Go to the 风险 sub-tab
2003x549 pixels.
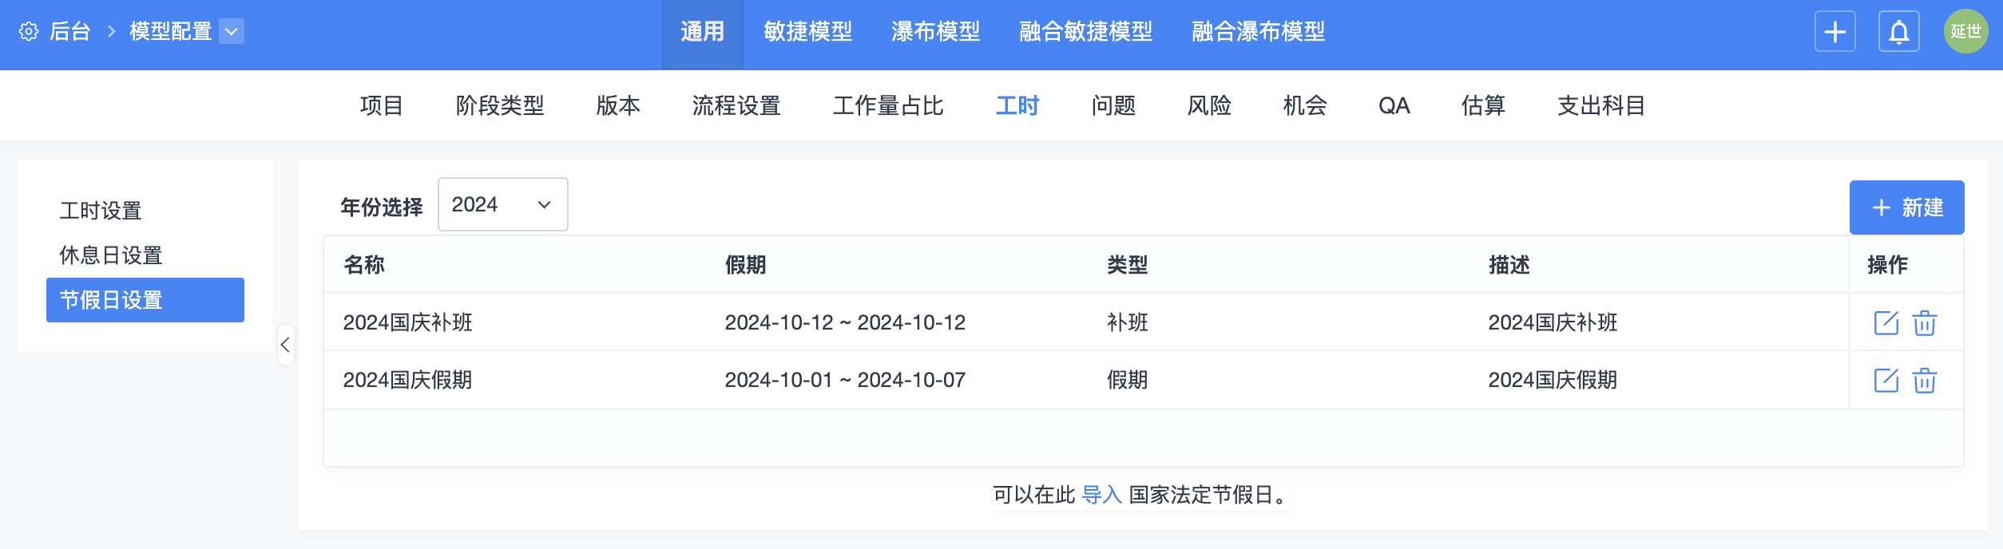[1208, 105]
